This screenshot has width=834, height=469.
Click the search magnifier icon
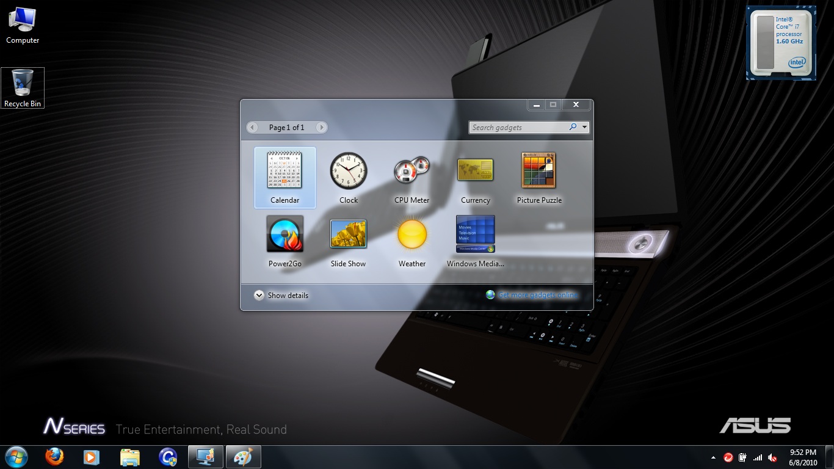[x=573, y=127]
